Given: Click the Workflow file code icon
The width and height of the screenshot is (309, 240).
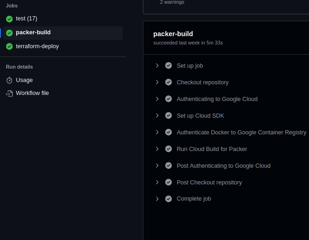Looking at the screenshot, I should (x=9, y=93).
